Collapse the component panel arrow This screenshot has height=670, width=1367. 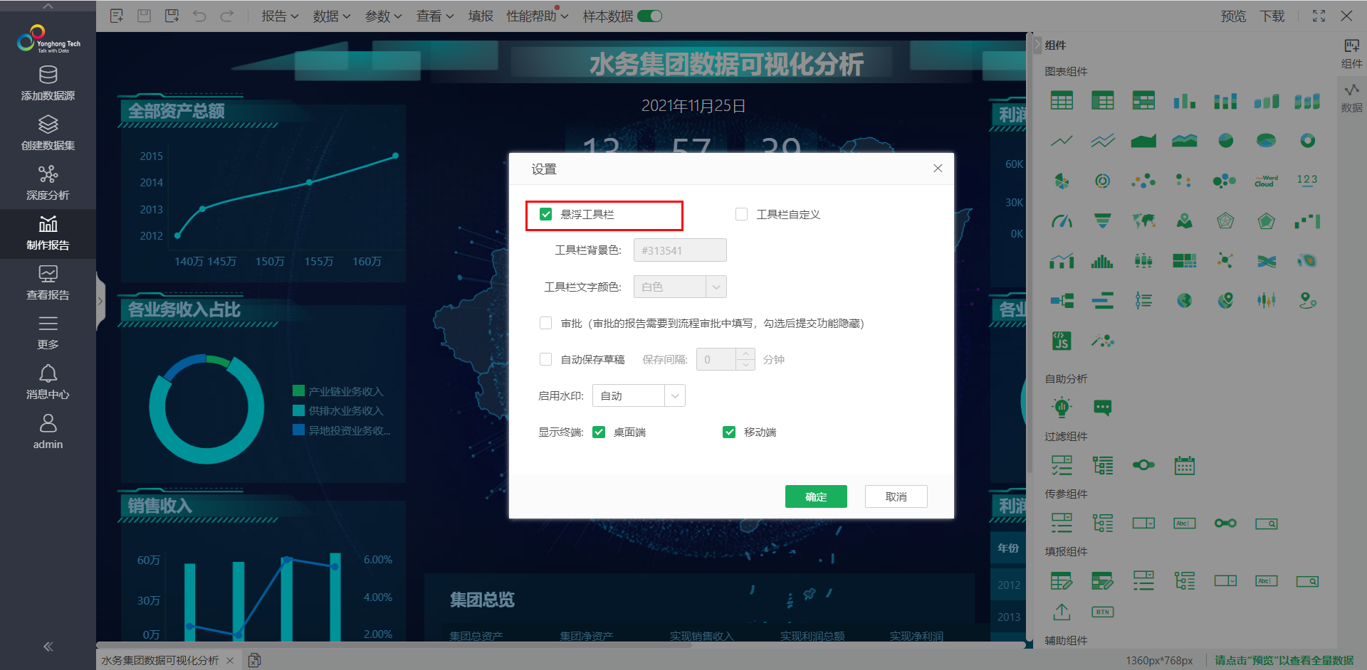tap(1037, 45)
